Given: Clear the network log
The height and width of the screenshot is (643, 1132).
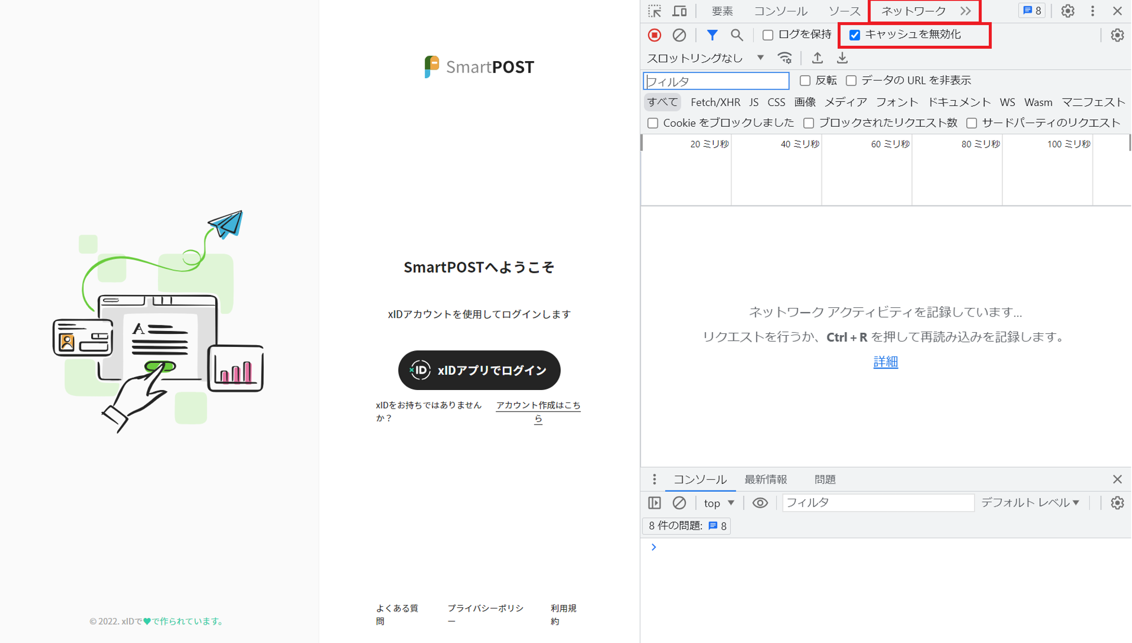Looking at the screenshot, I should pyautogui.click(x=679, y=35).
